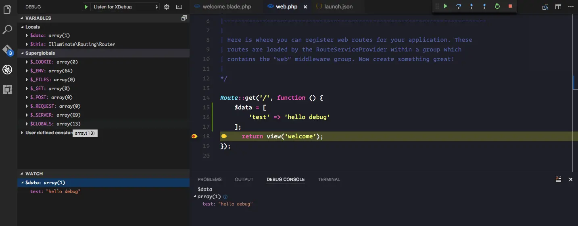Select the web.php editor tab
Image resolution: width=578 pixels, height=226 pixels.
pyautogui.click(x=286, y=7)
